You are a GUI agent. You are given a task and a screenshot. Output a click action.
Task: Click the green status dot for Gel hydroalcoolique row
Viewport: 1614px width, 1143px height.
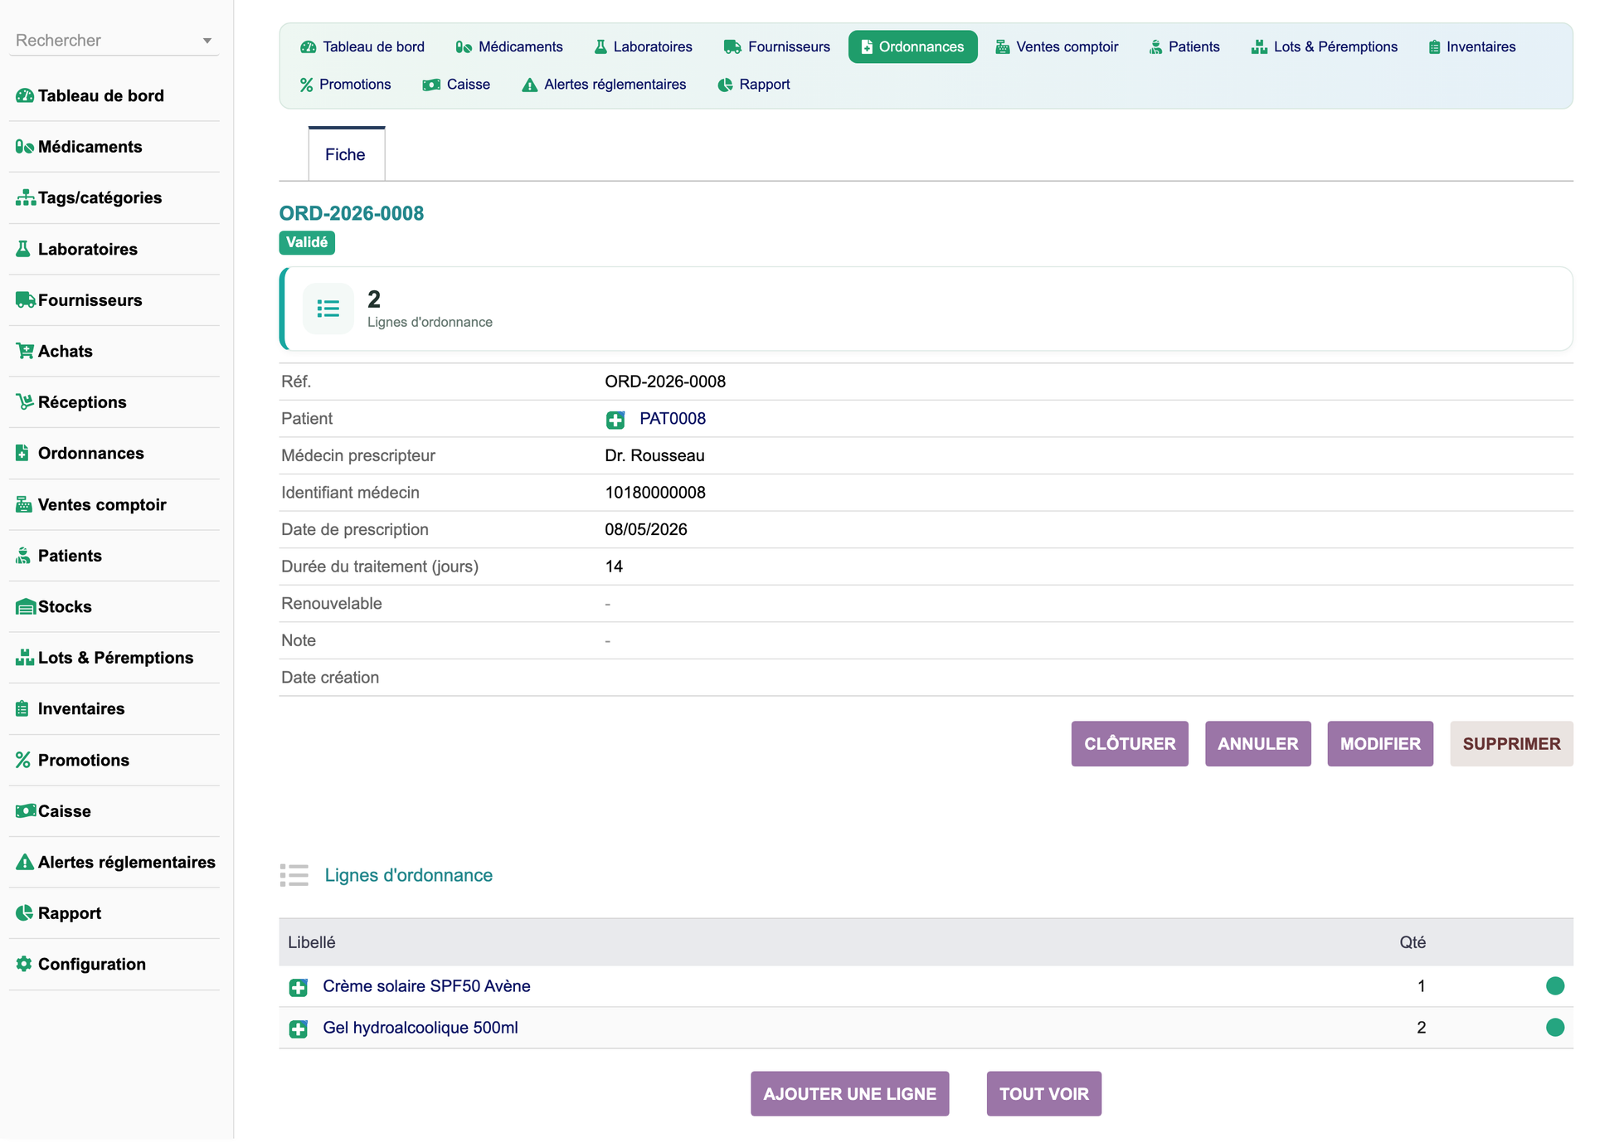[1555, 1028]
